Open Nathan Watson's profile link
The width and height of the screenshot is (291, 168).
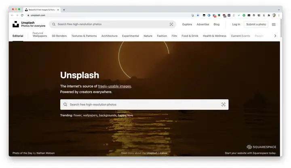pos(45,153)
